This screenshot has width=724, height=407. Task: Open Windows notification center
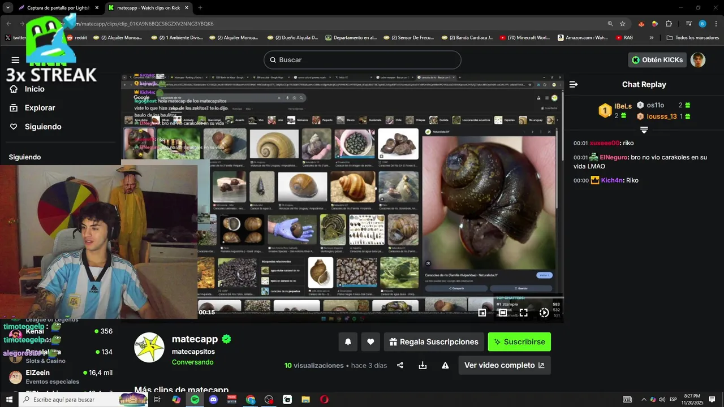pos(712,400)
